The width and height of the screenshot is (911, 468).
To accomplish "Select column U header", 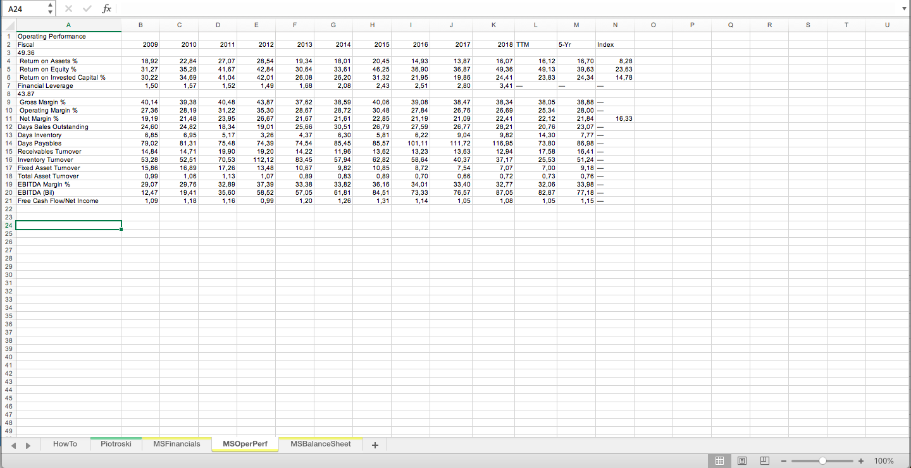I will [x=887, y=25].
